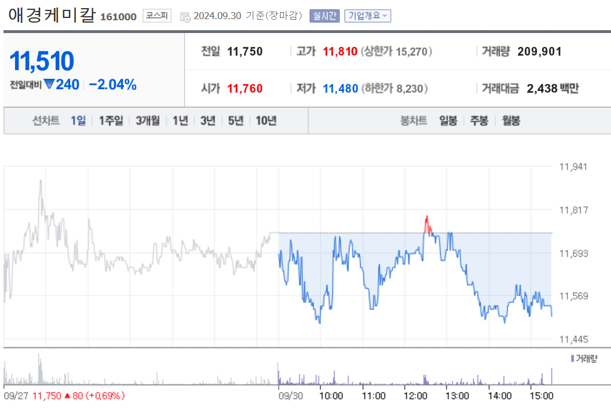611x416 pixels.
Task: Click the 14:00 time axis label
Action: pos(500,396)
